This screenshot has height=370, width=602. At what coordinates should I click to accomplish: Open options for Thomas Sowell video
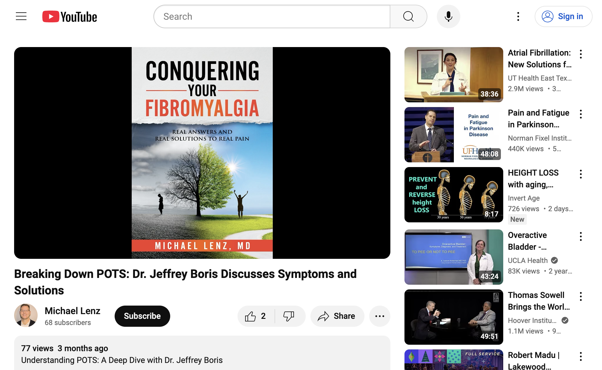click(x=581, y=296)
